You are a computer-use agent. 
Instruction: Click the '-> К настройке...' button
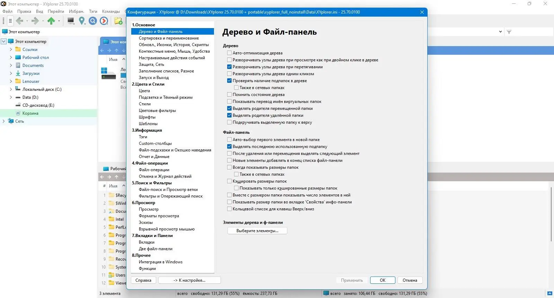click(189, 280)
